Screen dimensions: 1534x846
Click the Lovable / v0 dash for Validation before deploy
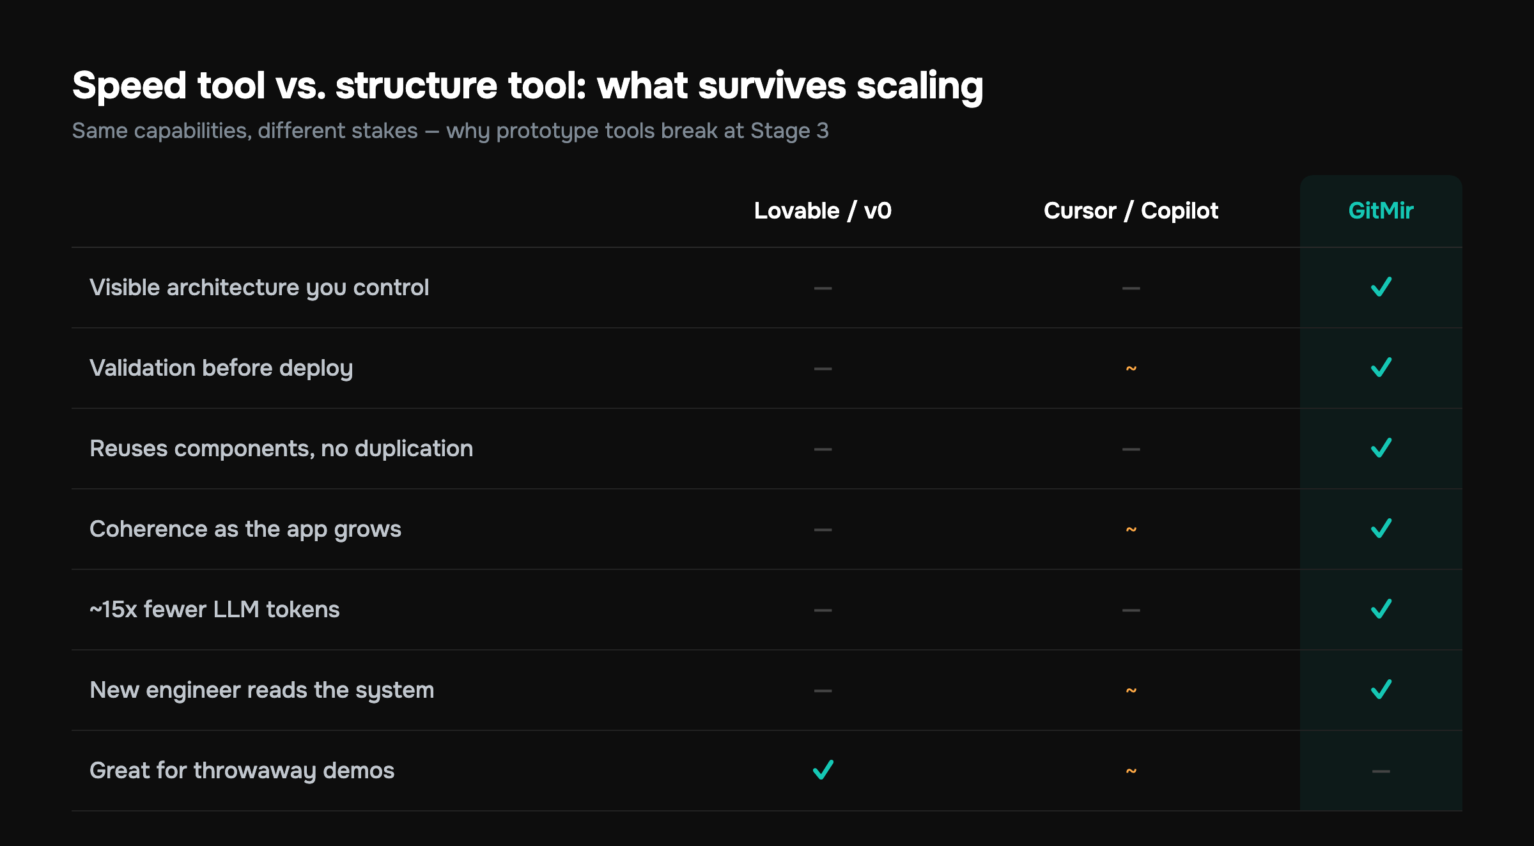(x=823, y=369)
